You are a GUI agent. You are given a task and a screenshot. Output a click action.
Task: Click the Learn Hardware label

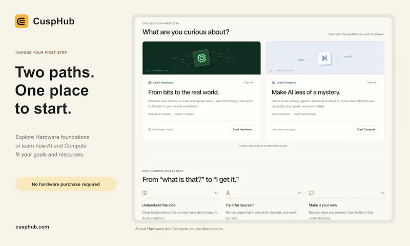[163, 83]
